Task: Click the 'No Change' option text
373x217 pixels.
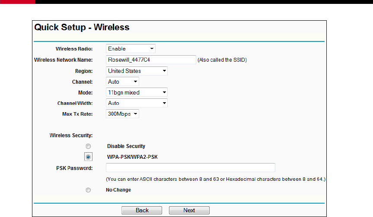Action: 118,190
